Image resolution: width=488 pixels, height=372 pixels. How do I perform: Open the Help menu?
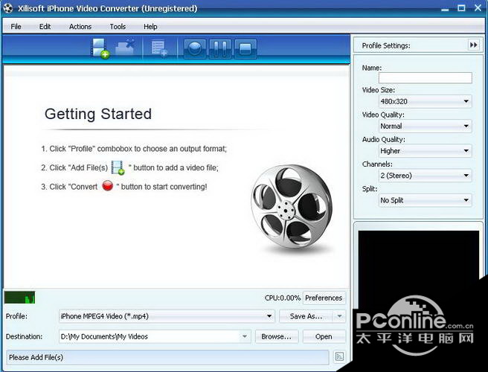[150, 27]
